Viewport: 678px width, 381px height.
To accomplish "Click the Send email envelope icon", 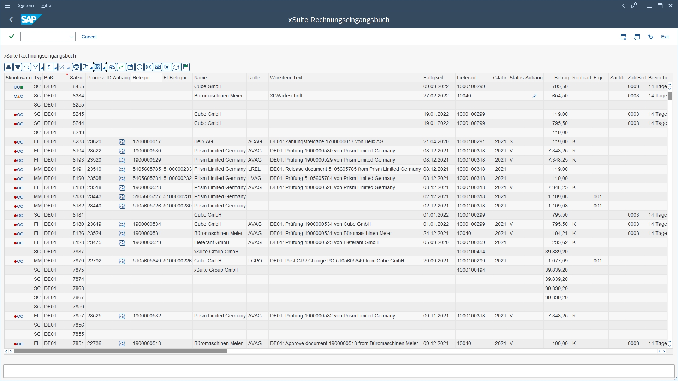I will pyautogui.click(x=149, y=67).
